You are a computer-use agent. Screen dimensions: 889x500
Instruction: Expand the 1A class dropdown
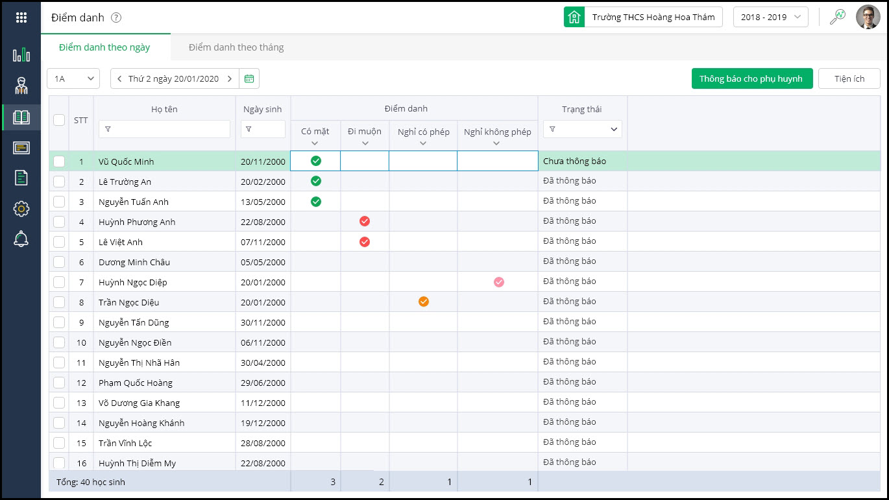click(73, 79)
